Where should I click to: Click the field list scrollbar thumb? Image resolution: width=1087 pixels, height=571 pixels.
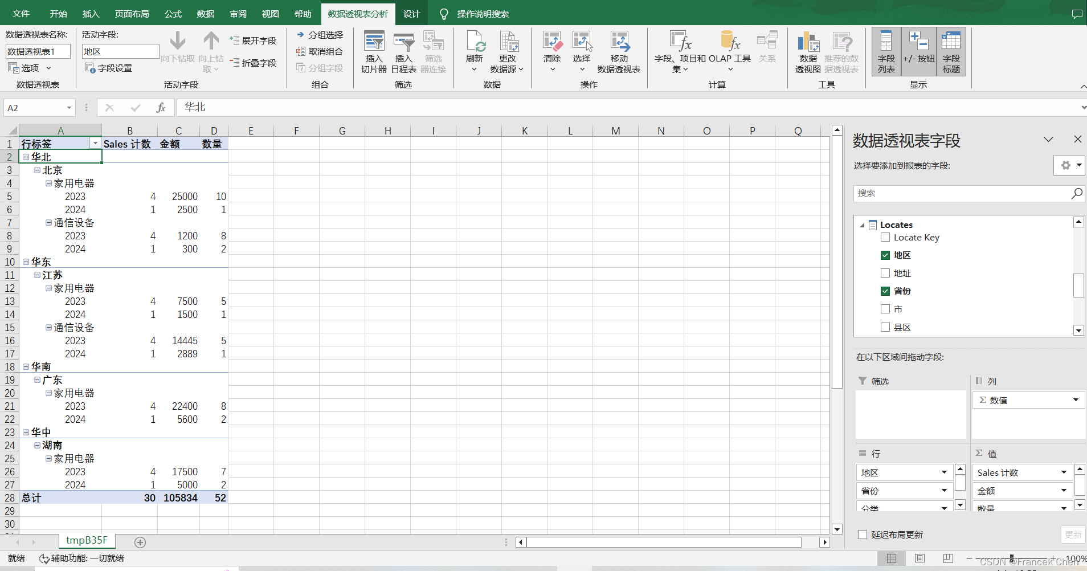click(1078, 285)
